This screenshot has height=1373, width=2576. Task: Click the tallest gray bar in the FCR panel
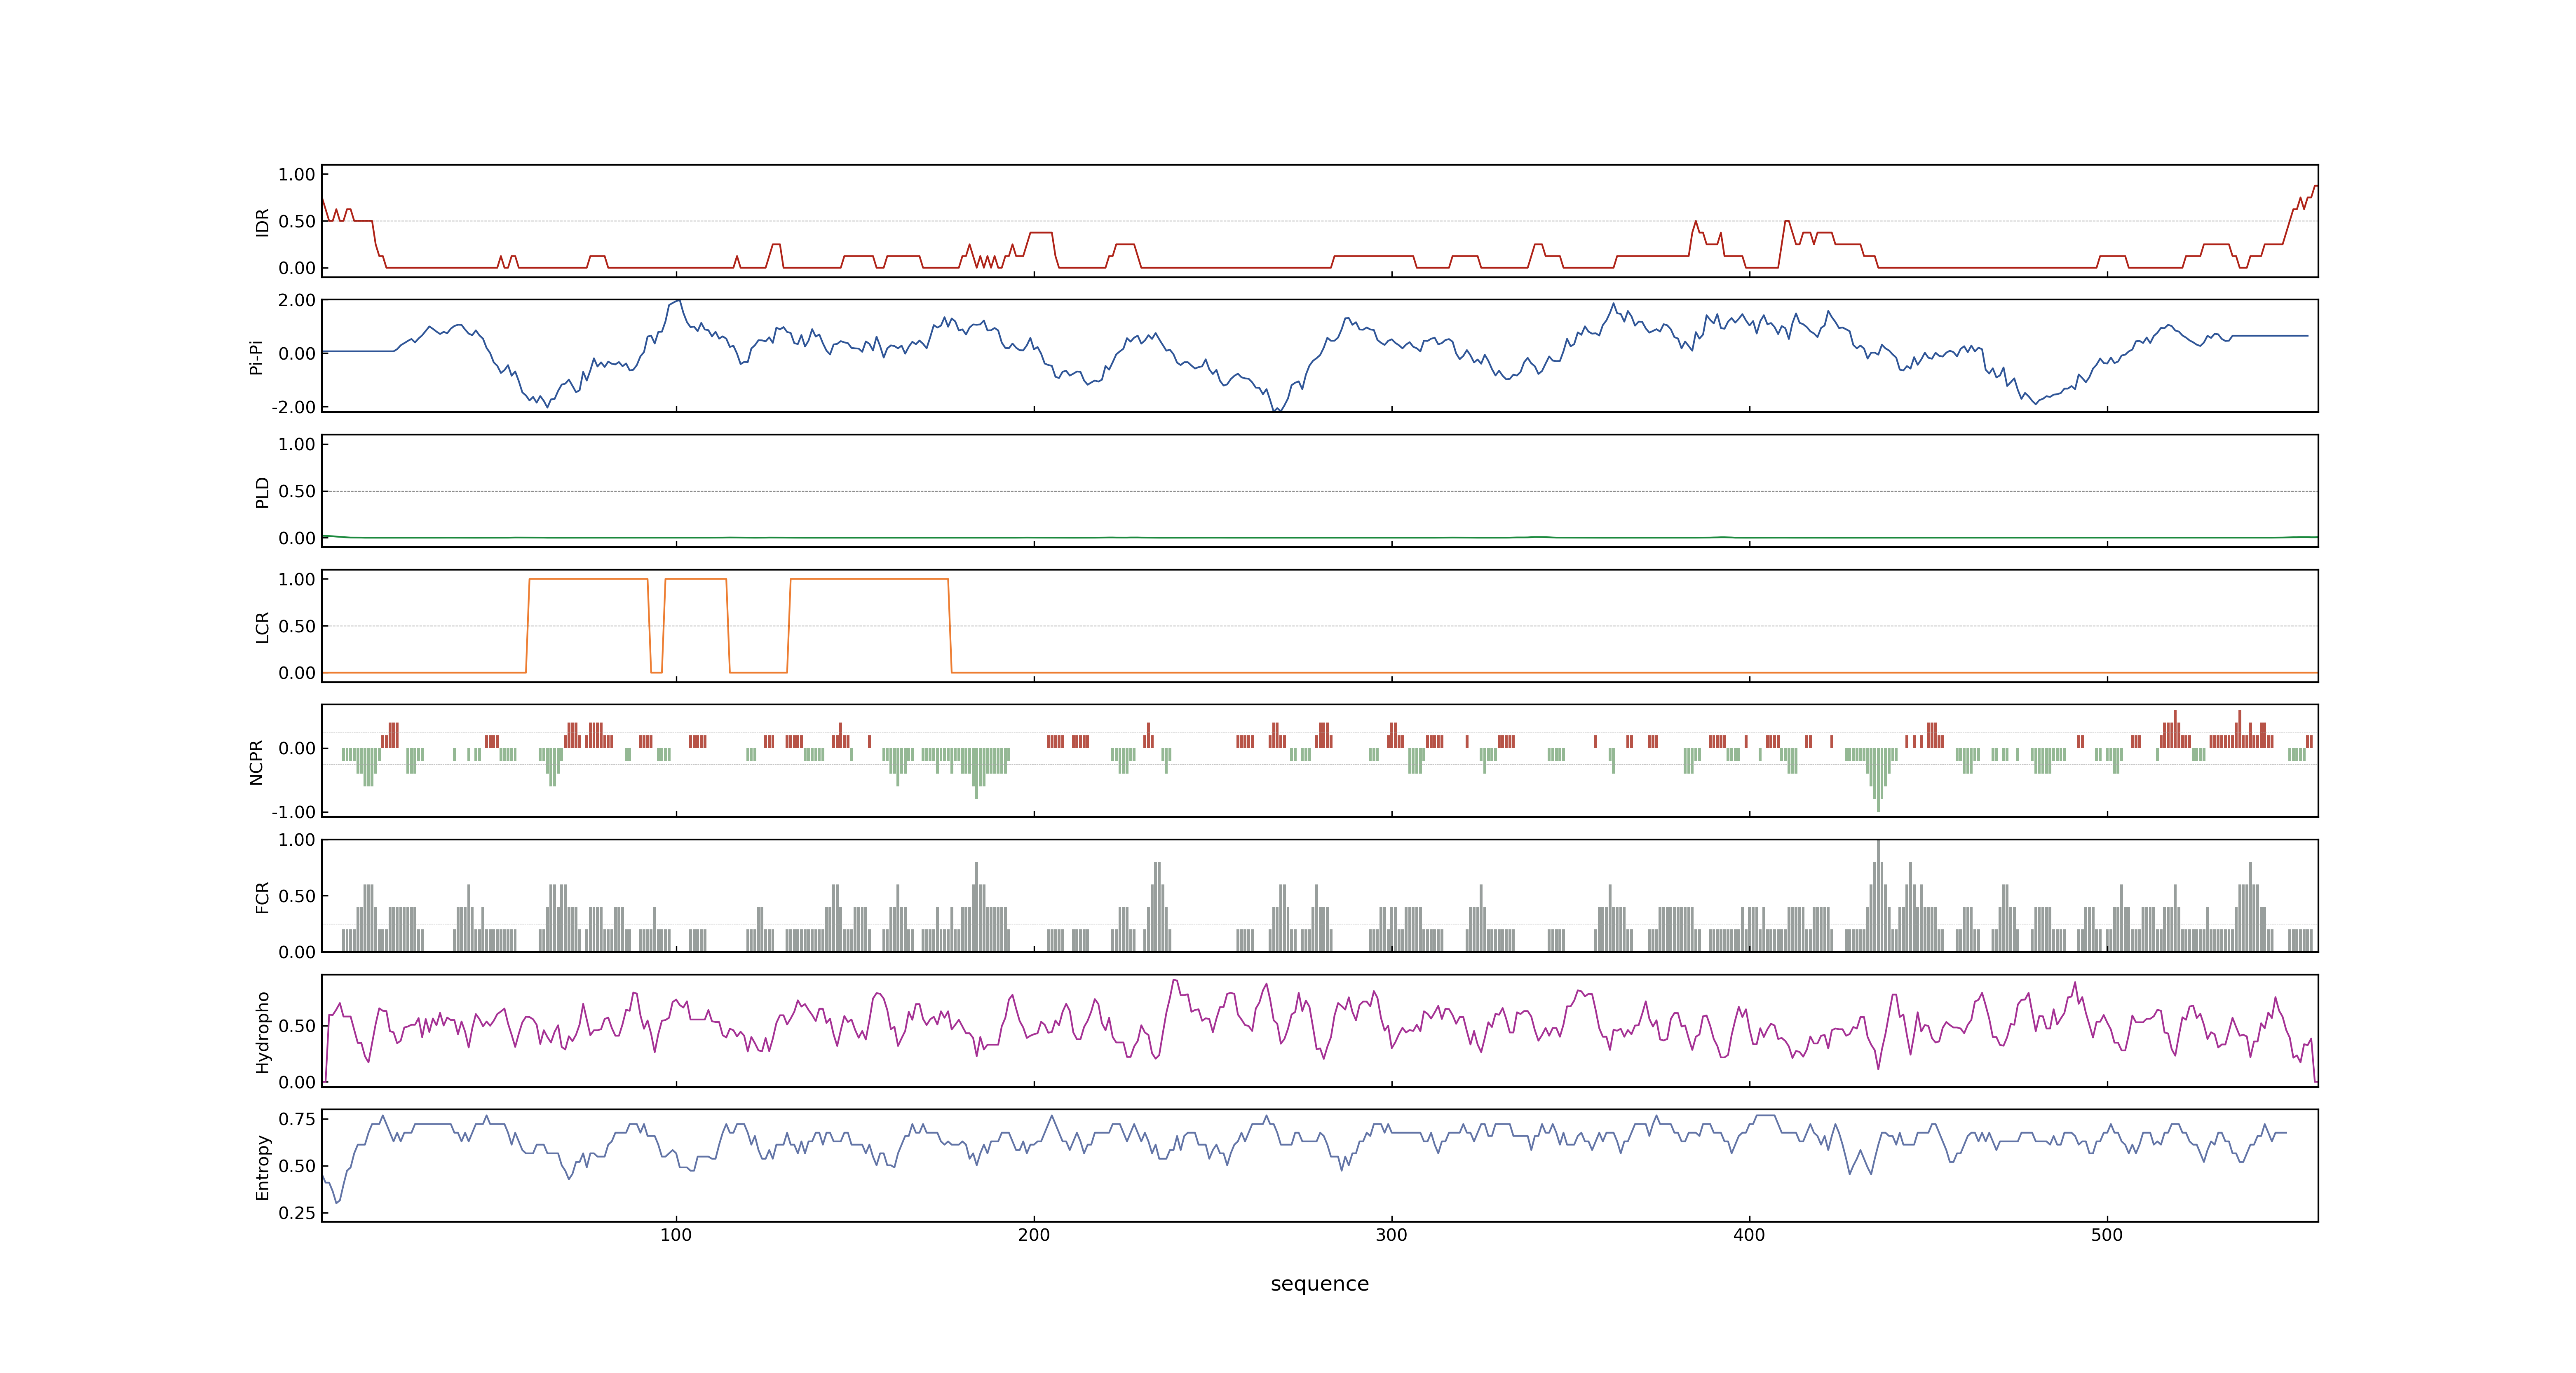click(x=1878, y=896)
